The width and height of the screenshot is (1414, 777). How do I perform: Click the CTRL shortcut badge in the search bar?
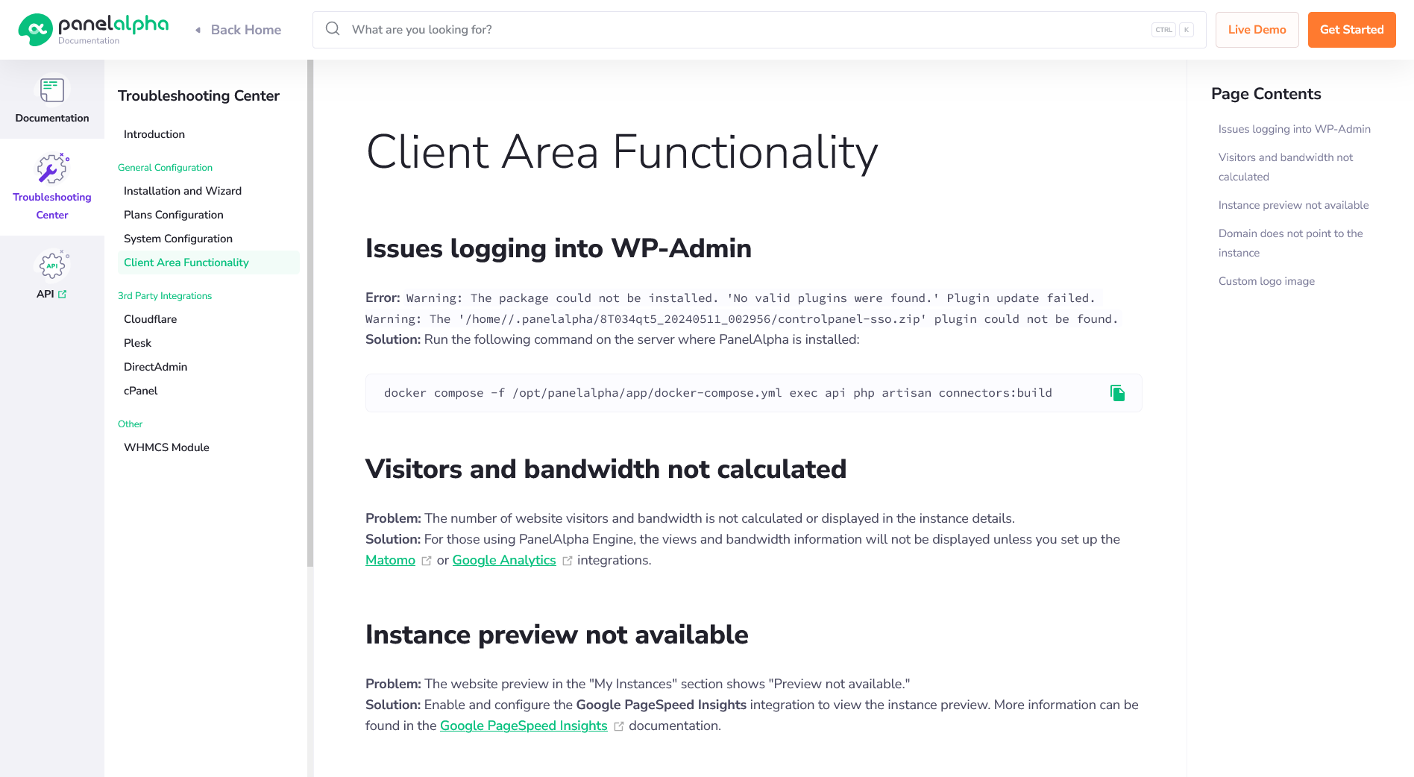click(1163, 30)
